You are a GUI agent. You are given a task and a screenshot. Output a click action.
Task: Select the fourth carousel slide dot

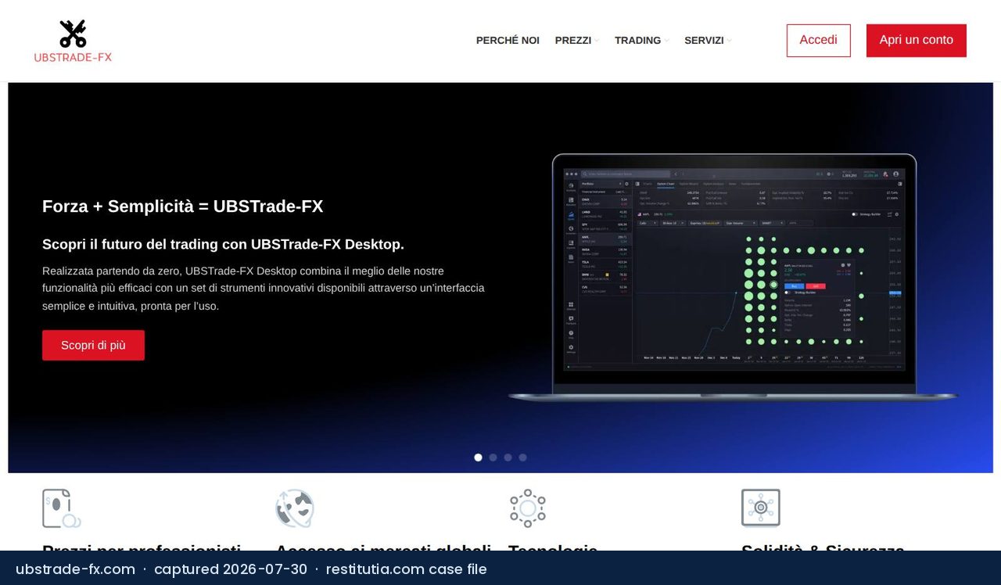pos(523,458)
